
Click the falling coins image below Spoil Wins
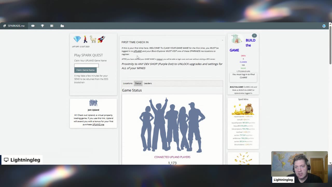coord(243,159)
